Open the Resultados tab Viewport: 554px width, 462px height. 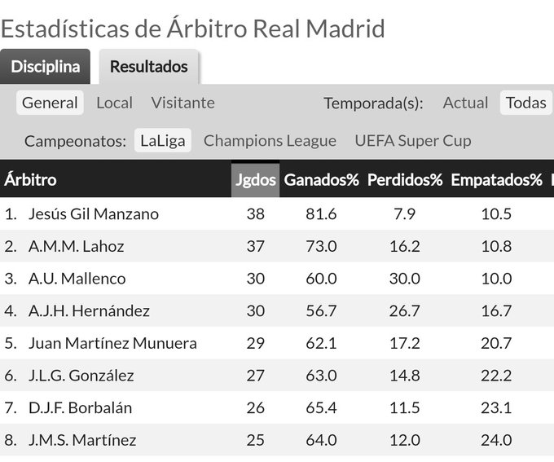pos(149,67)
